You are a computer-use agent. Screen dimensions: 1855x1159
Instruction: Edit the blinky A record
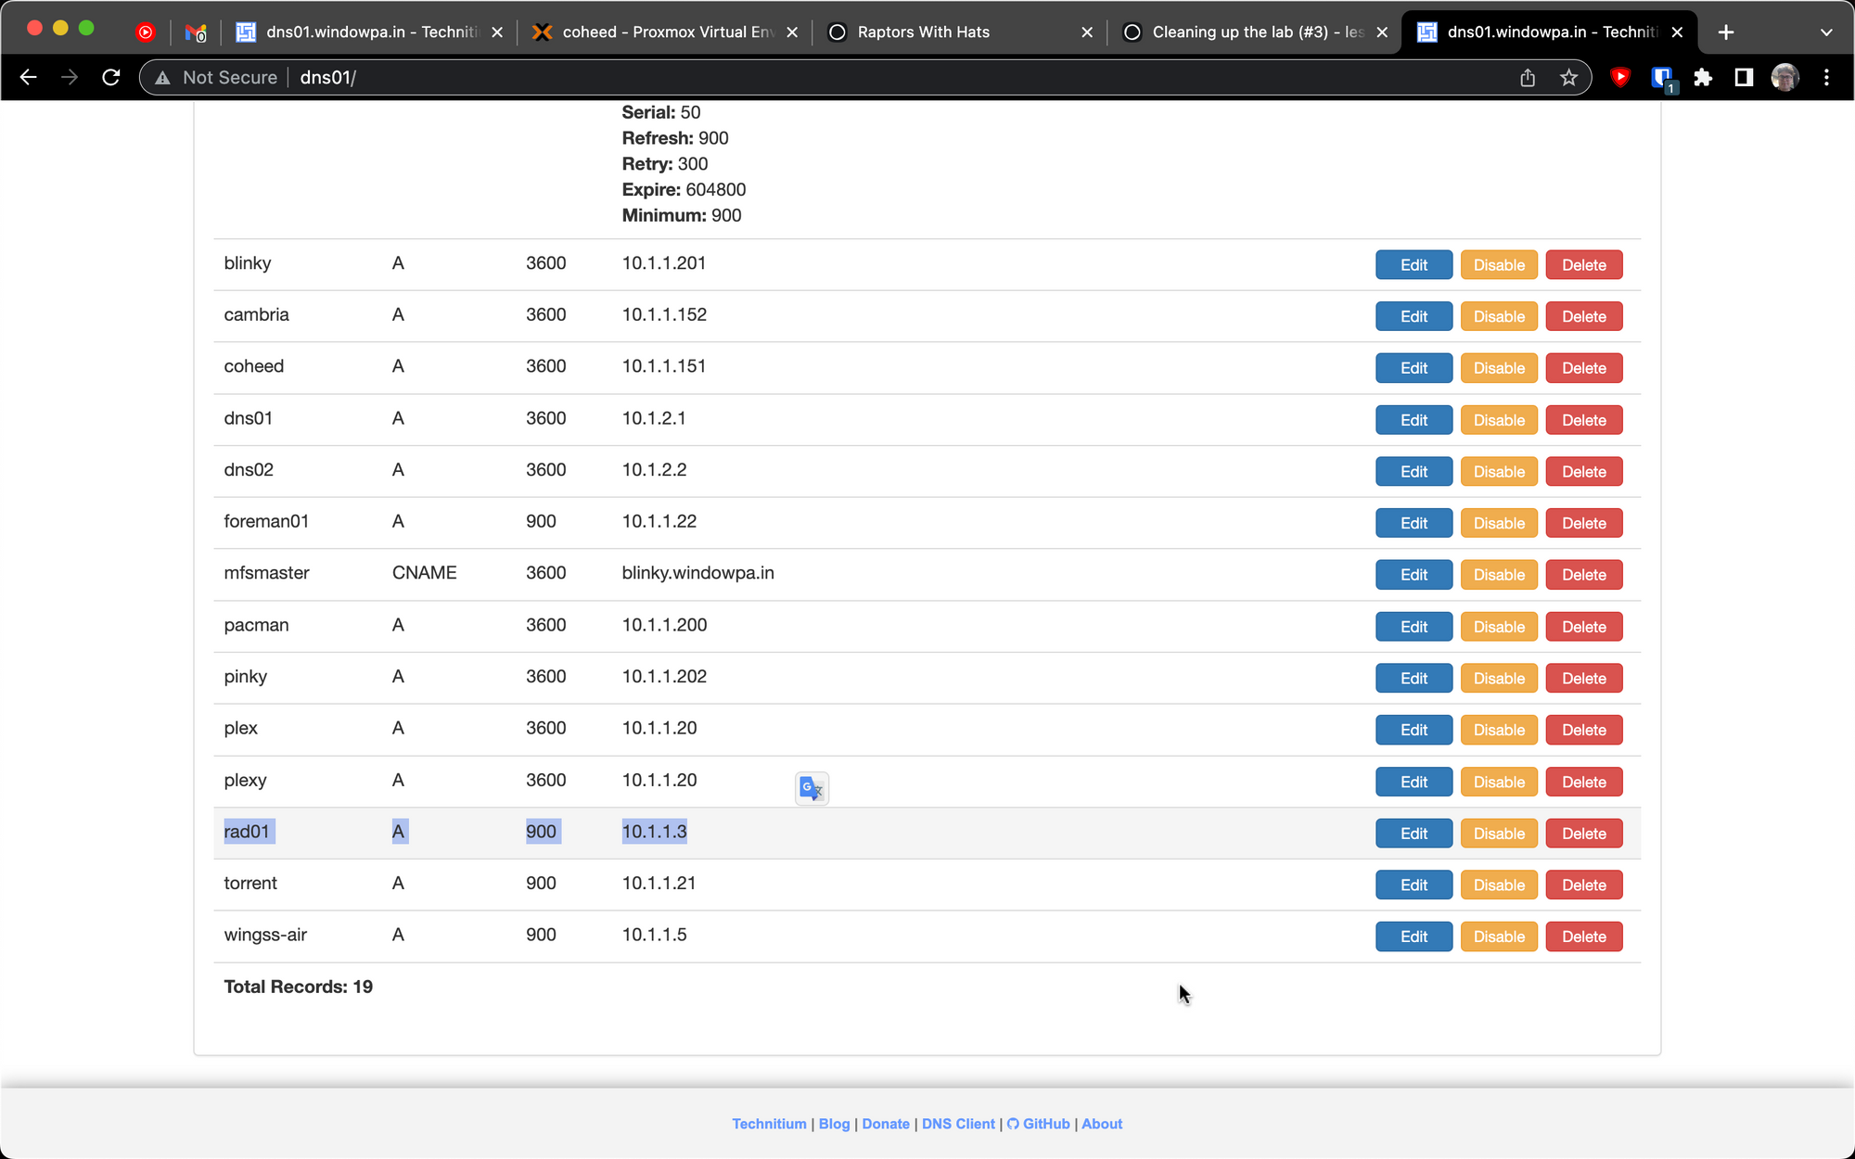click(x=1414, y=265)
